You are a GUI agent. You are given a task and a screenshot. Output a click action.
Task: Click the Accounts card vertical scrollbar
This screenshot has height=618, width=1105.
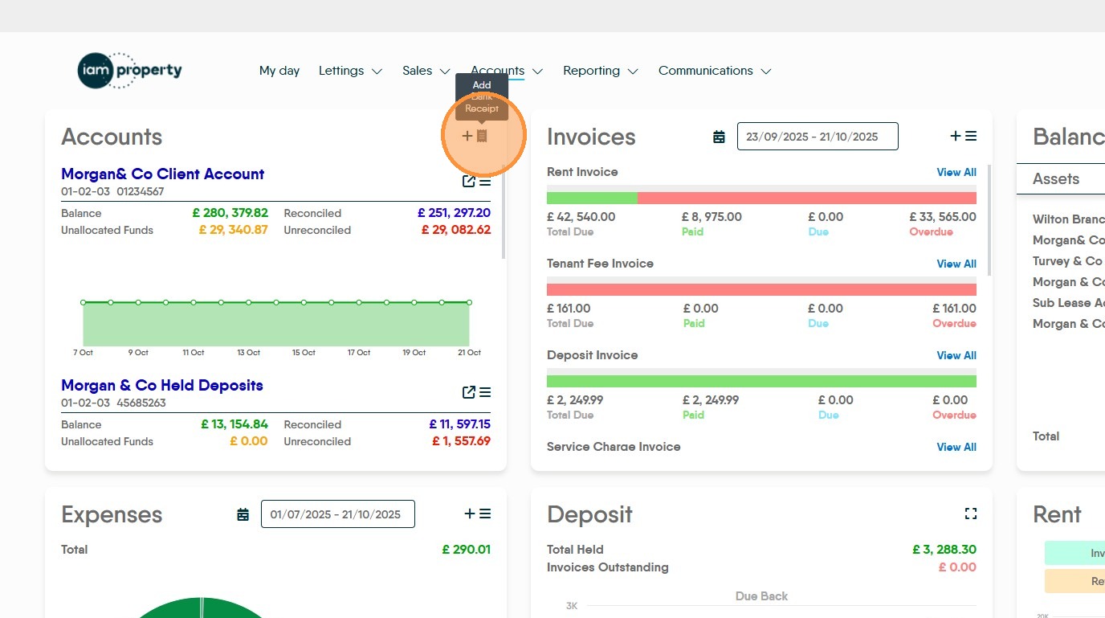(x=504, y=212)
